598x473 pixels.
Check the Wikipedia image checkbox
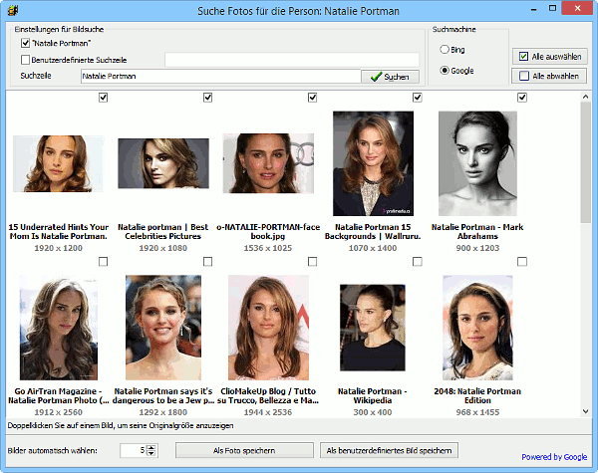tap(418, 262)
